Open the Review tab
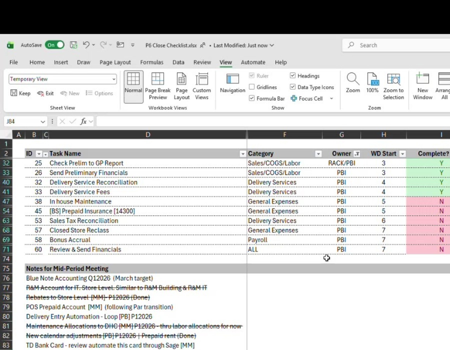 tap(202, 62)
